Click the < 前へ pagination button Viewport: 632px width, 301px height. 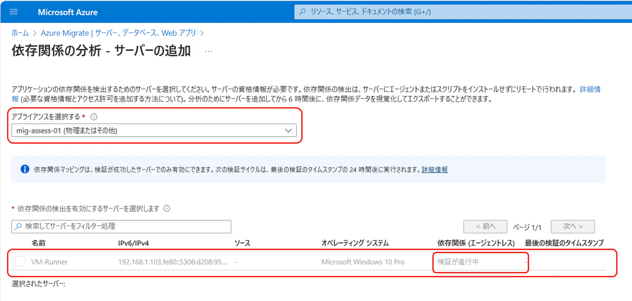(486, 227)
